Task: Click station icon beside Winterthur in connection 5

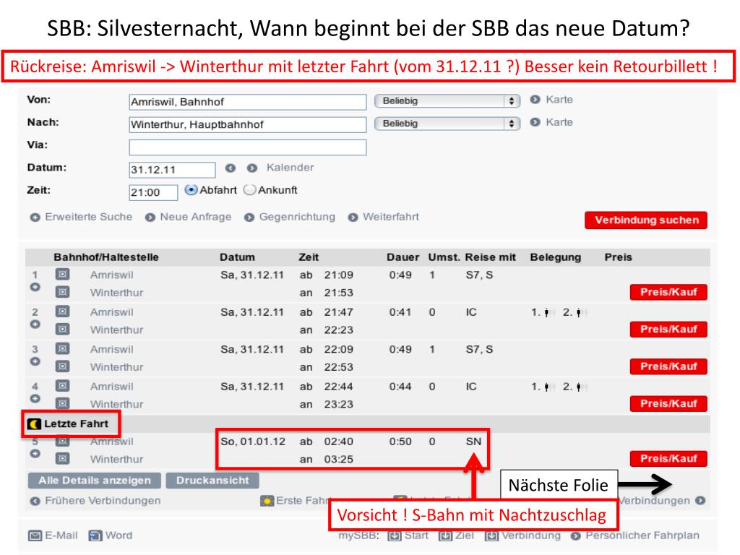Action: click(62, 459)
